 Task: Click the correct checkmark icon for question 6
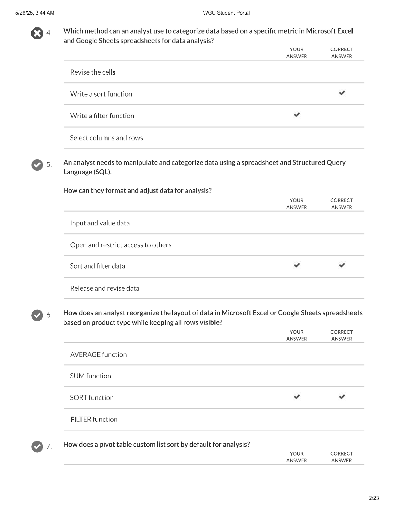click(x=37, y=315)
